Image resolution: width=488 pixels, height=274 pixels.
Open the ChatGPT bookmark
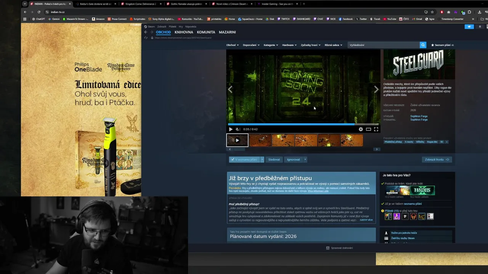tap(39, 19)
